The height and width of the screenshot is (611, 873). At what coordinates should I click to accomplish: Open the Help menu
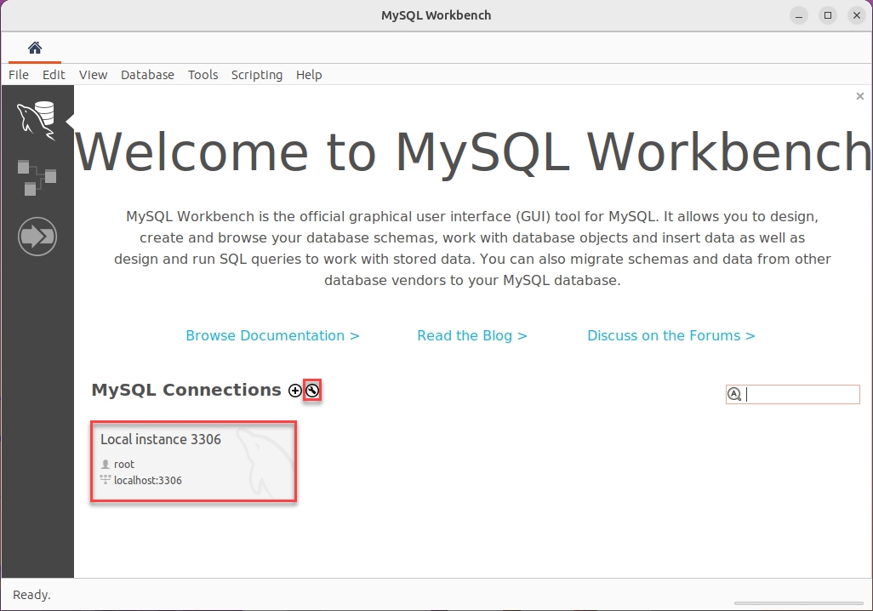coord(309,75)
